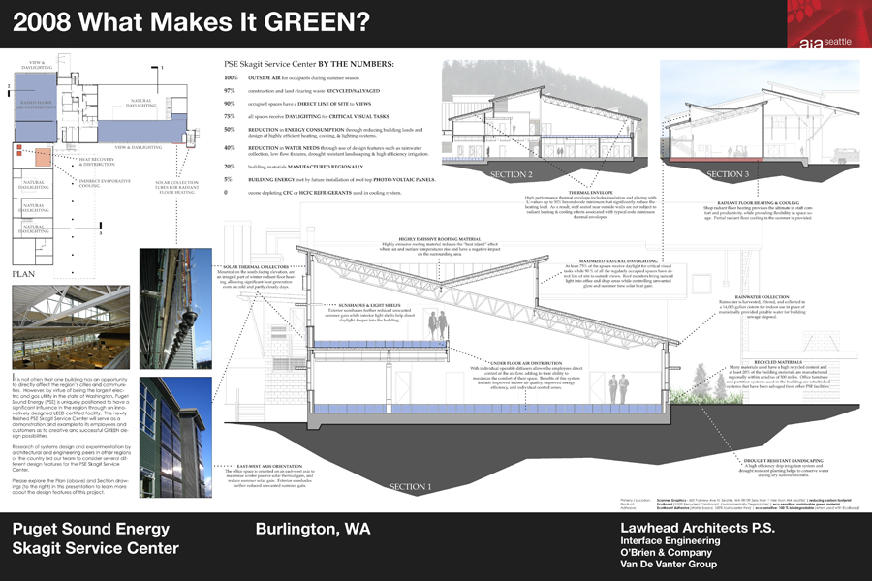Open the solar collector tubes exterior photo
The image size is (872, 581).
pyautogui.click(x=175, y=309)
